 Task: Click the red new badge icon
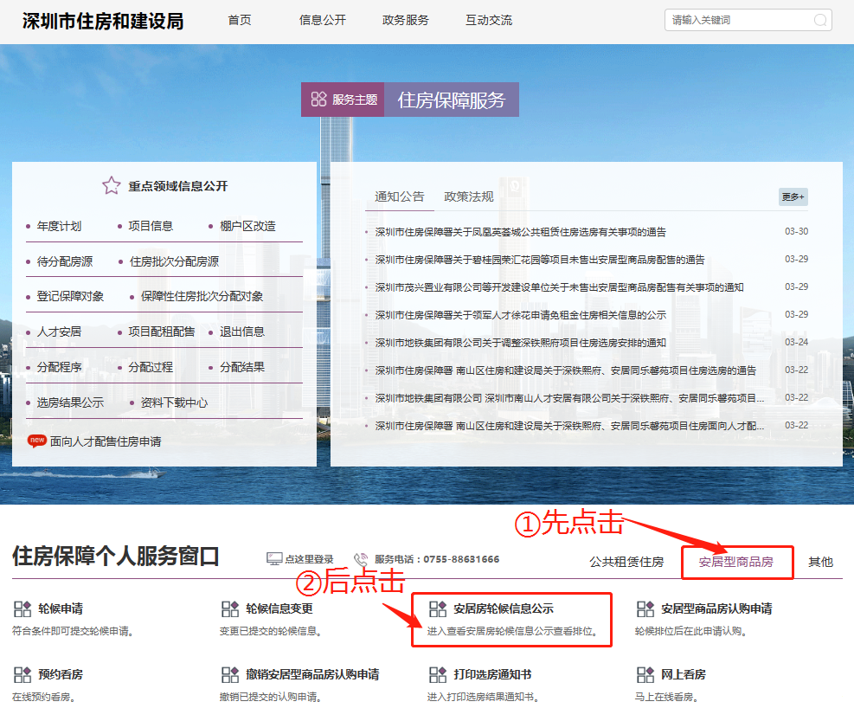(36, 441)
